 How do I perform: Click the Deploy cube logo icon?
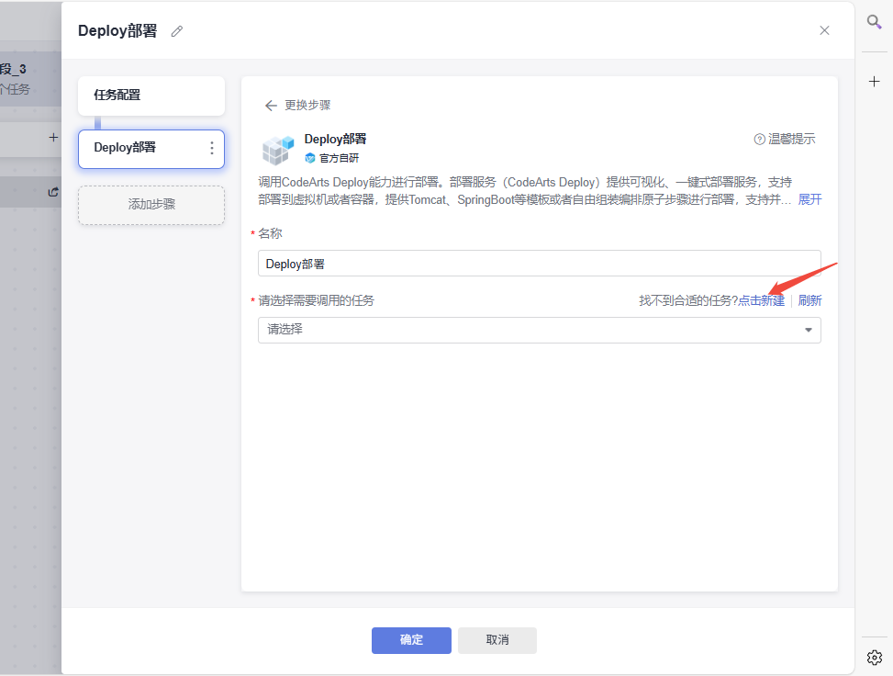(278, 150)
